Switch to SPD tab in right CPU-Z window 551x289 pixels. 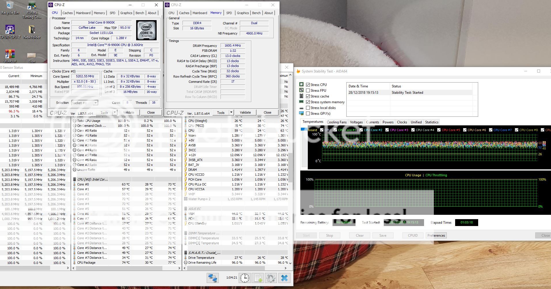coord(229,13)
